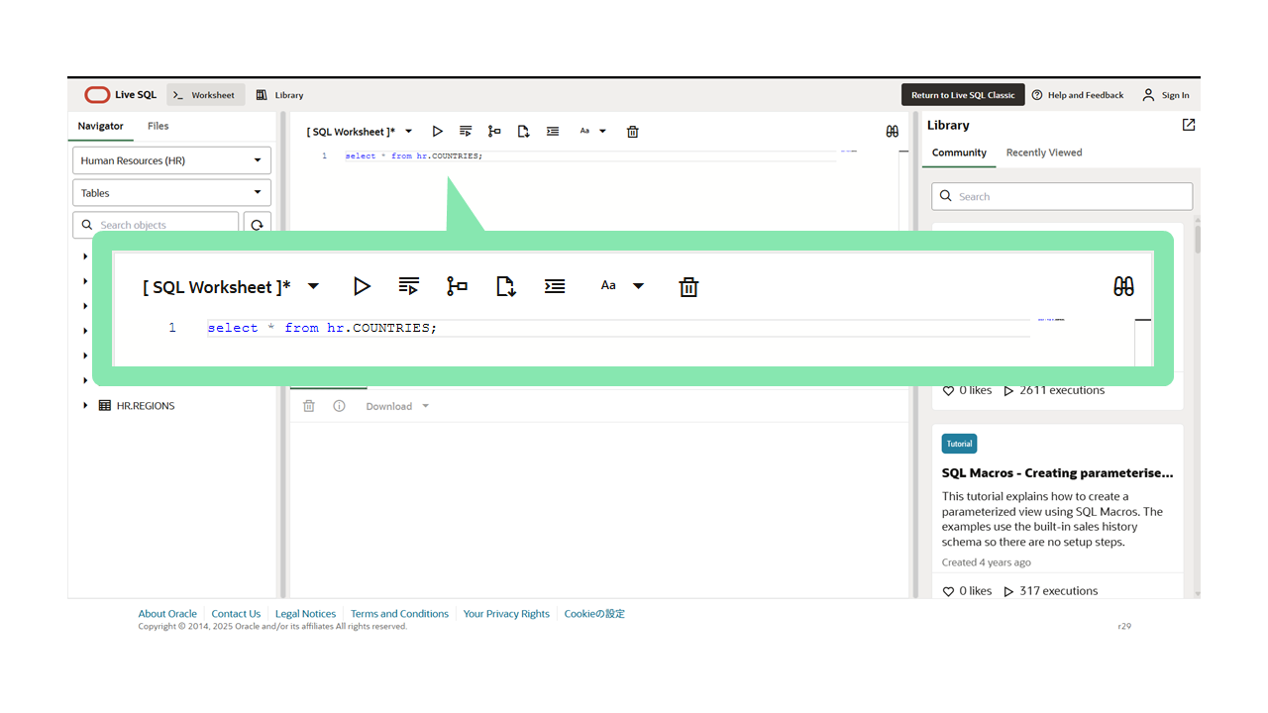1268x713 pixels.
Task: Select the Recently Viewed tab
Action: pos(1044,153)
